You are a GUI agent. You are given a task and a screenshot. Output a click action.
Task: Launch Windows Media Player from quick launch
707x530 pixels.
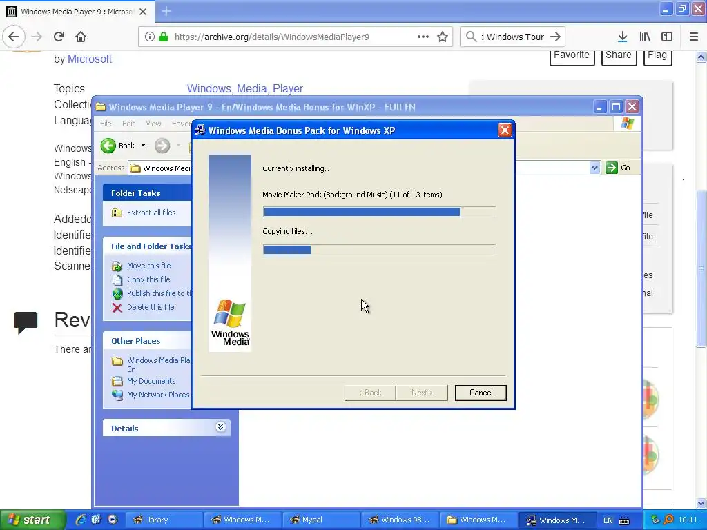pos(113,520)
